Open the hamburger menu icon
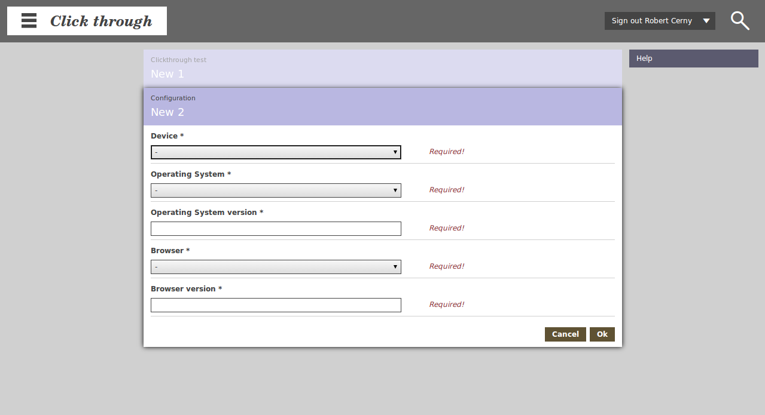 [29, 21]
